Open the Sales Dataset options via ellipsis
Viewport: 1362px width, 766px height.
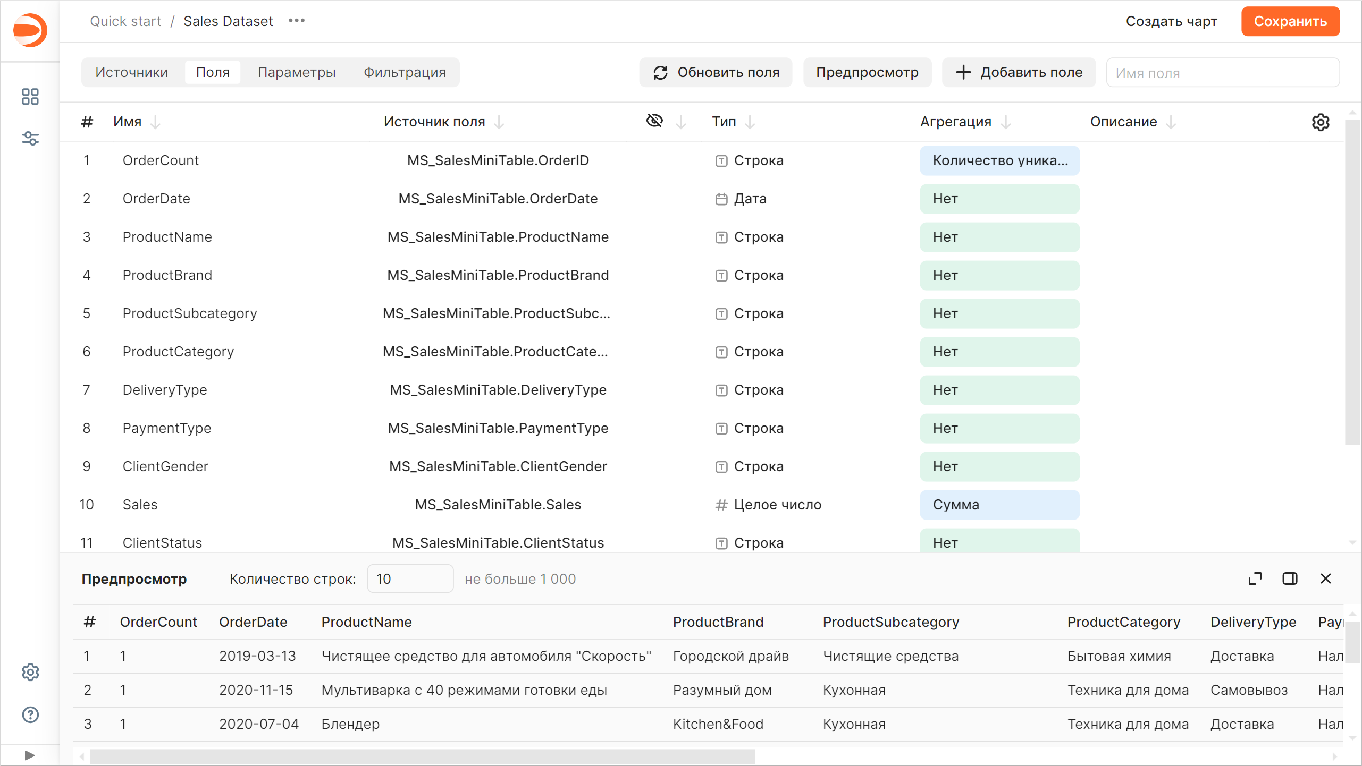(x=296, y=21)
